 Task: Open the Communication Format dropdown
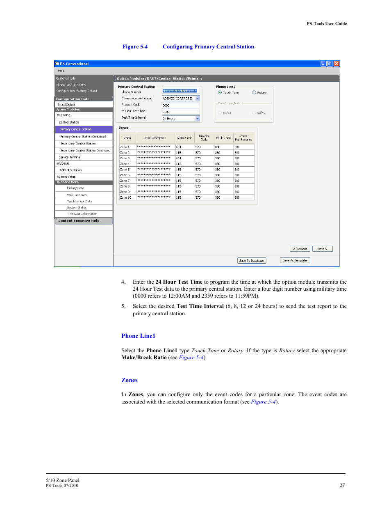pyautogui.click(x=198, y=99)
